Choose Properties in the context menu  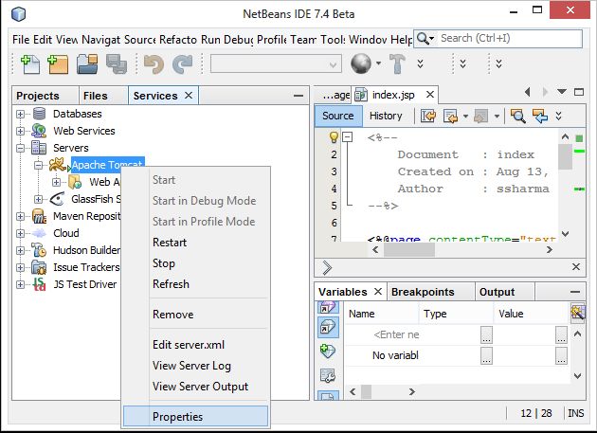(195, 416)
